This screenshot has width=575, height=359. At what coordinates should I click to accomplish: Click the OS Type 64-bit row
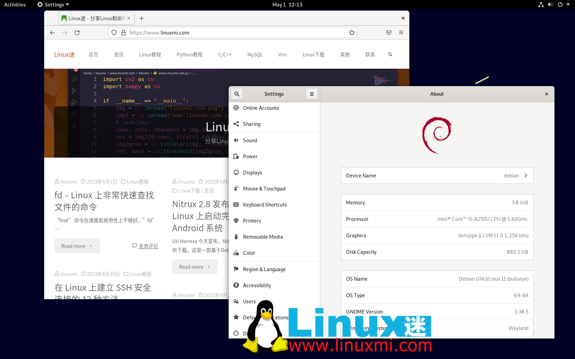point(437,295)
